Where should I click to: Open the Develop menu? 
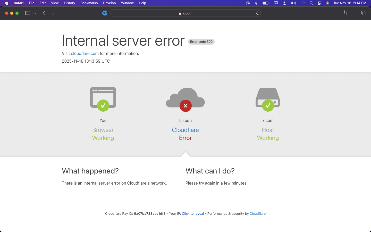coord(109,3)
